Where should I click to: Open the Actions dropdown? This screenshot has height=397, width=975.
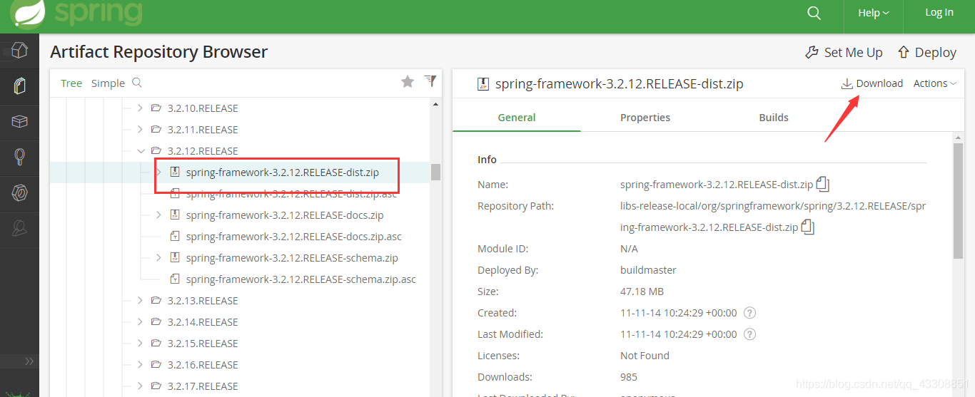934,83
